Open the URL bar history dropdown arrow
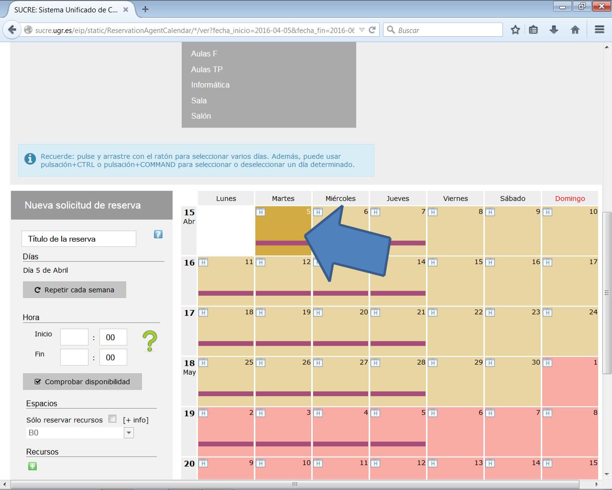The width and height of the screenshot is (612, 490). [362, 30]
